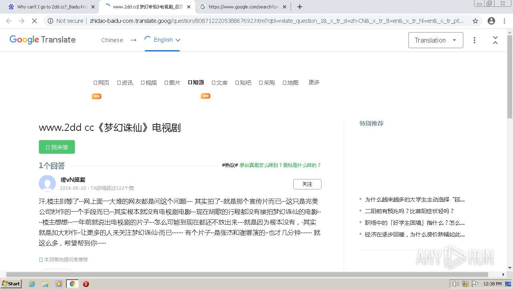The width and height of the screenshot is (513, 289).
Task: Open the 地图 navigation link
Action: [291, 83]
